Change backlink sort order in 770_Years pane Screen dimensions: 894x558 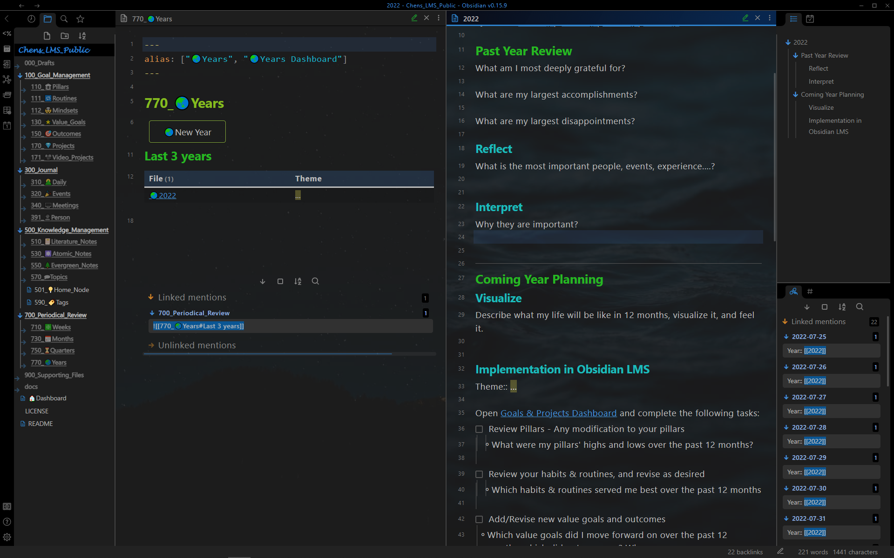click(298, 281)
